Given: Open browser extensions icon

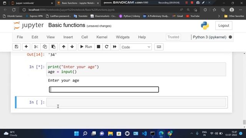Looking at the screenshot, I should coord(205,10).
